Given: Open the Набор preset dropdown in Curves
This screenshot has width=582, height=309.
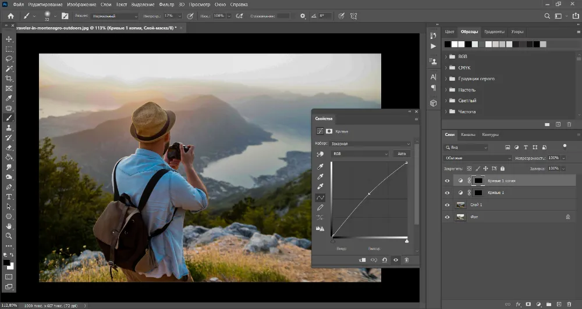Looking at the screenshot, I should point(370,143).
